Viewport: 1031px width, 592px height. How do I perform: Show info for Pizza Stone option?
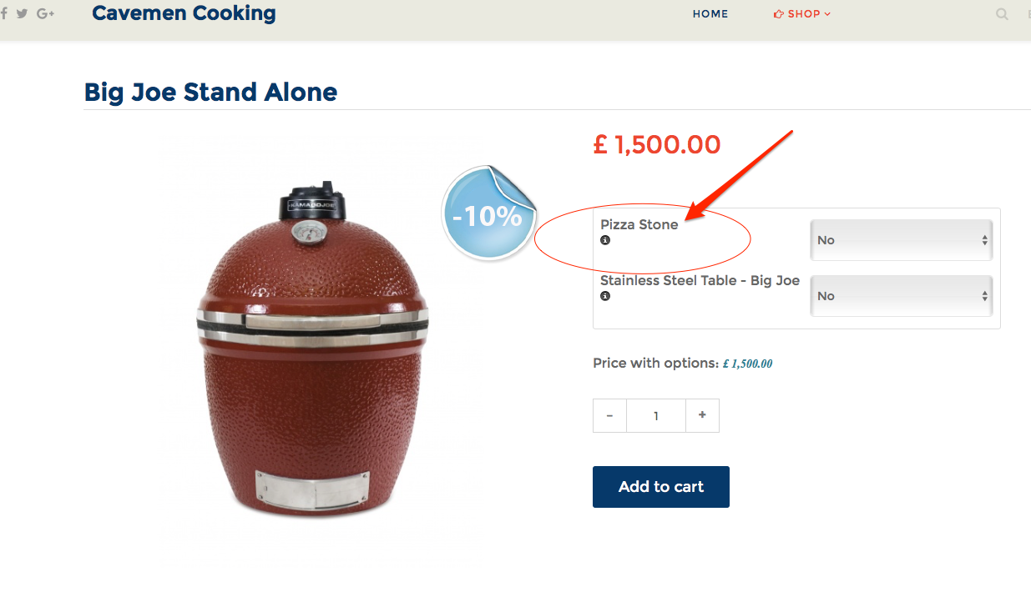pyautogui.click(x=605, y=240)
